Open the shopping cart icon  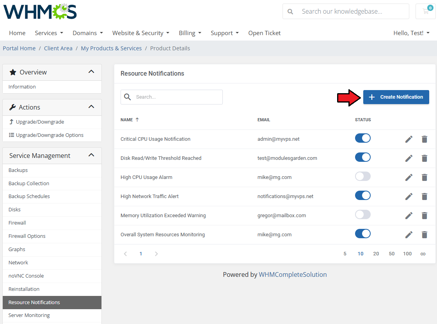[426, 11]
